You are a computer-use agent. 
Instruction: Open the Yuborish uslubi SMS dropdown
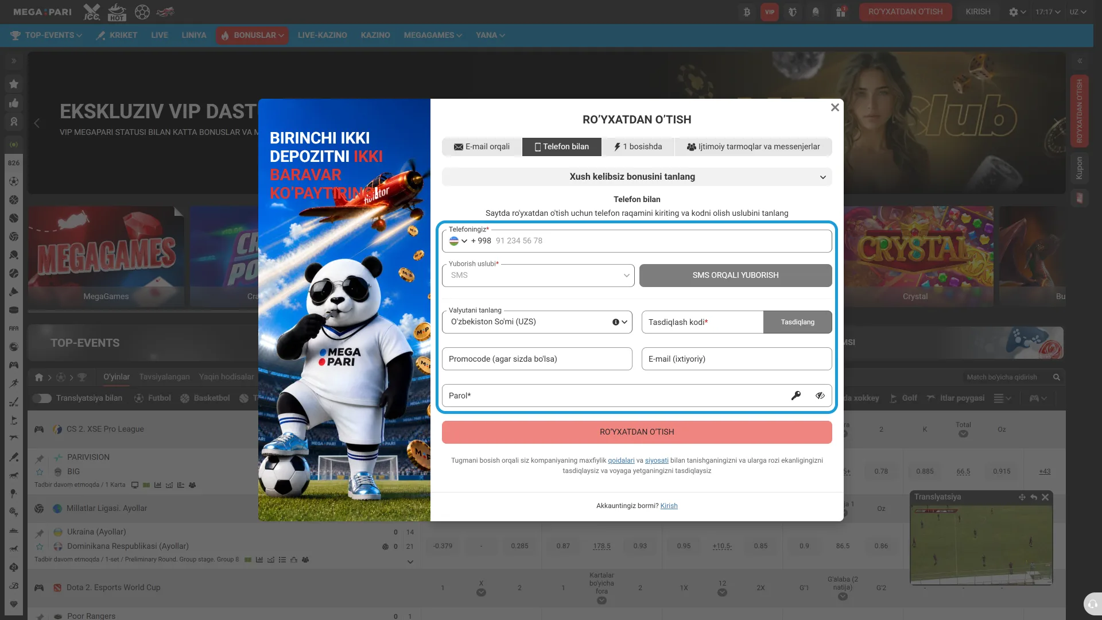click(x=538, y=276)
